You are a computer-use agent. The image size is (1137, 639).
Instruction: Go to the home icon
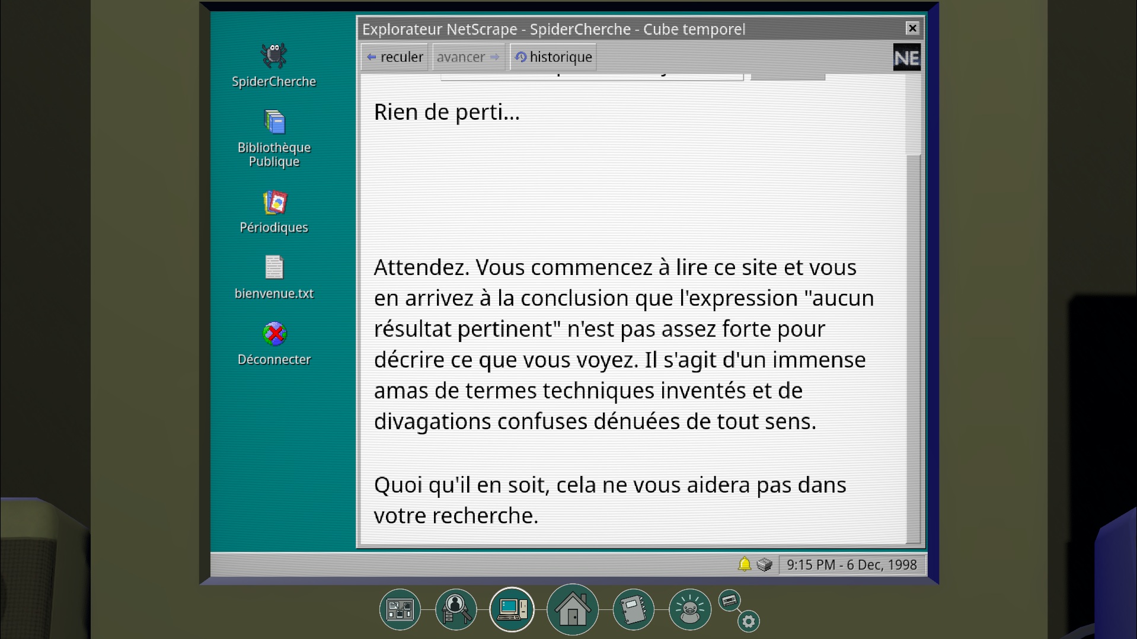pos(572,609)
